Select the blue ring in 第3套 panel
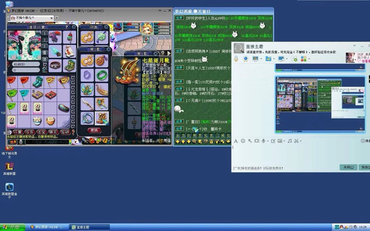 tap(87, 119)
